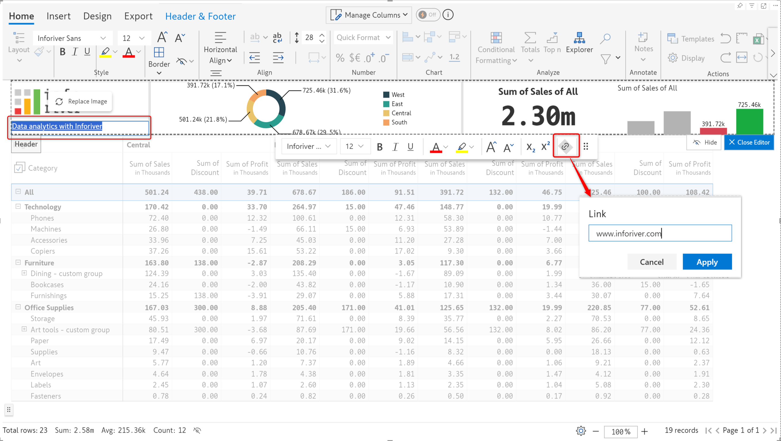Collapse the Technology row
This screenshot has width=781, height=441.
18,206
